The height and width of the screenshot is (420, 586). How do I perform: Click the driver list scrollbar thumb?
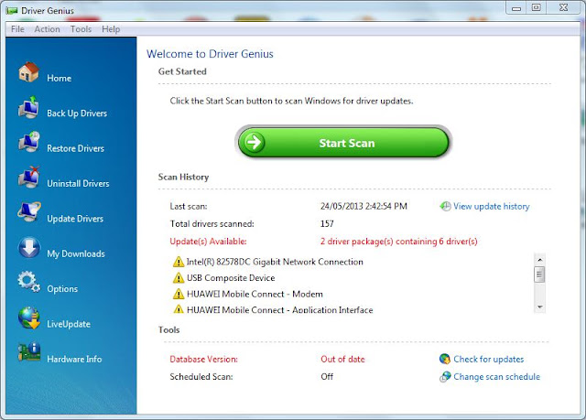click(539, 275)
